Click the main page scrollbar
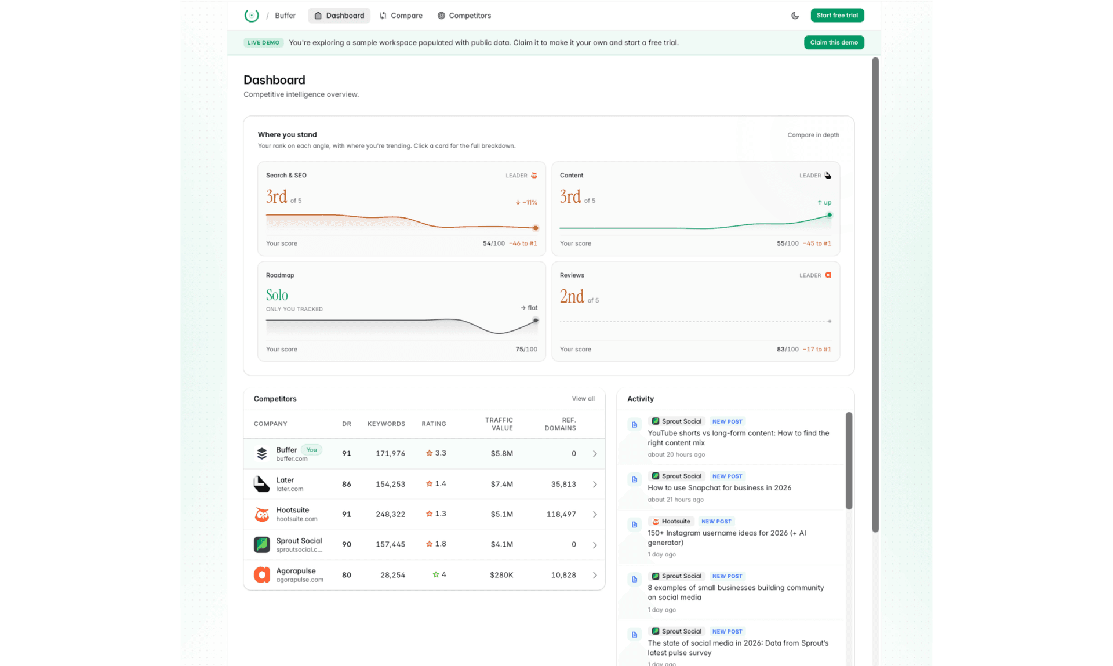This screenshot has height=666, width=1113. [875, 294]
